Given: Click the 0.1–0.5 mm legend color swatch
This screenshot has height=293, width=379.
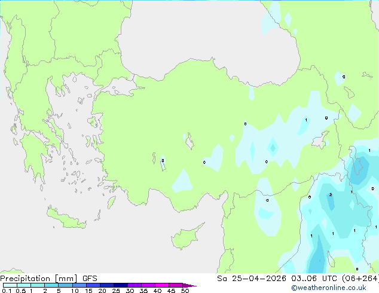Looking at the screenshot, I should 10,285.
